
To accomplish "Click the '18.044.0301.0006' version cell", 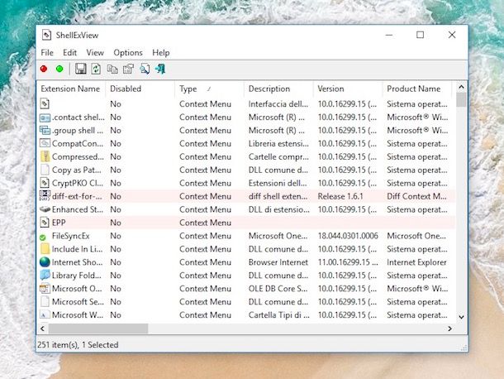I will click(x=348, y=236).
